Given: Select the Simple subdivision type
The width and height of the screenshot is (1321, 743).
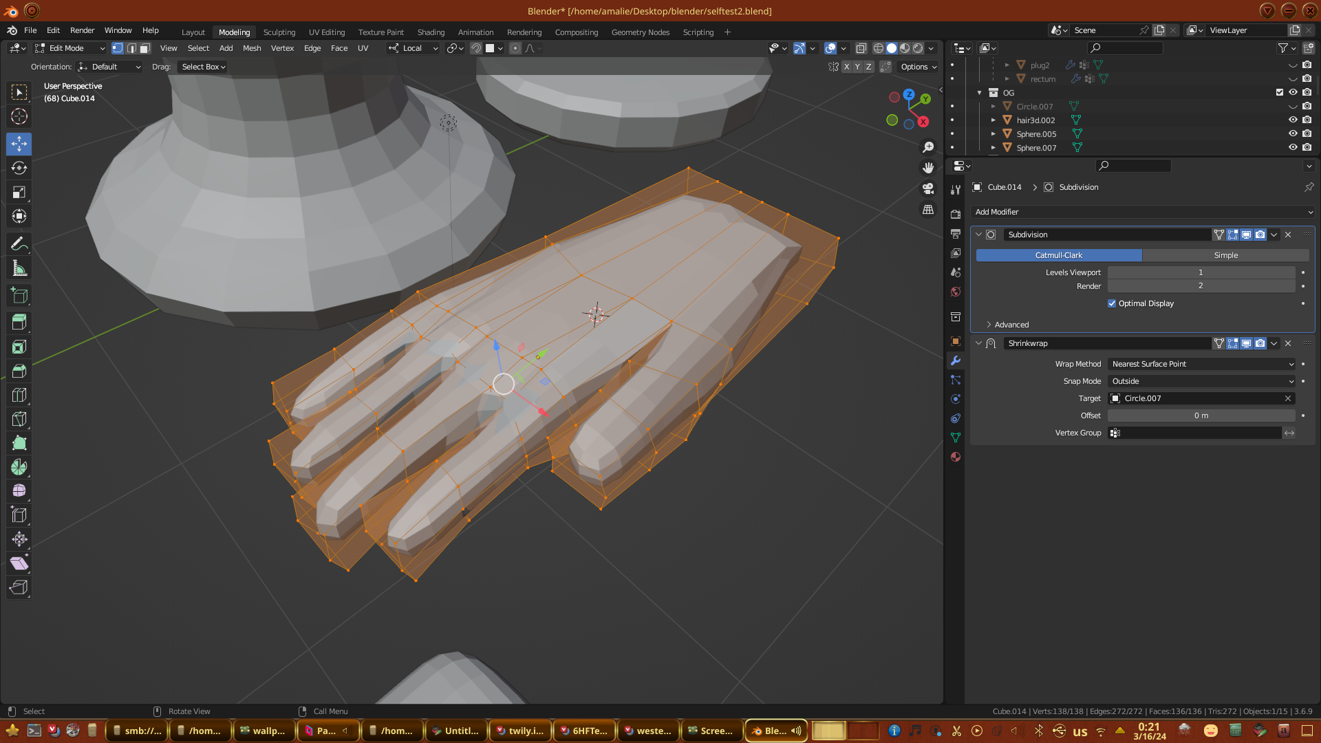Looking at the screenshot, I should pos(1225,255).
